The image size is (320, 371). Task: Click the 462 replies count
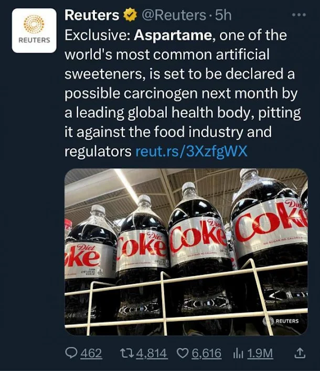91,353
